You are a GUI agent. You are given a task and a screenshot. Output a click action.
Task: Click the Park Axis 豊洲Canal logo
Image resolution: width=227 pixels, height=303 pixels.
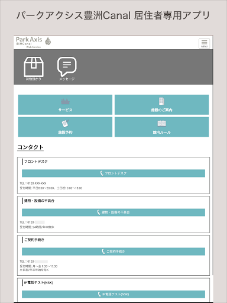coord(33,43)
